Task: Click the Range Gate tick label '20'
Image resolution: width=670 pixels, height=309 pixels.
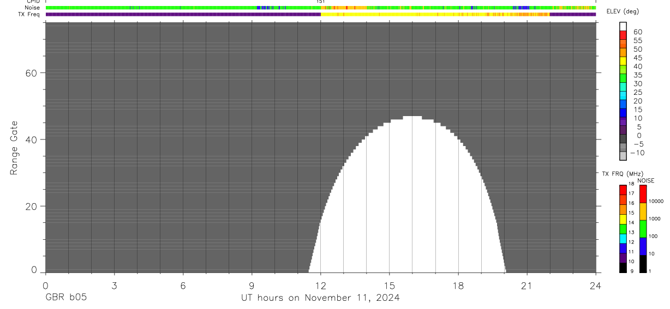Action: (x=30, y=207)
